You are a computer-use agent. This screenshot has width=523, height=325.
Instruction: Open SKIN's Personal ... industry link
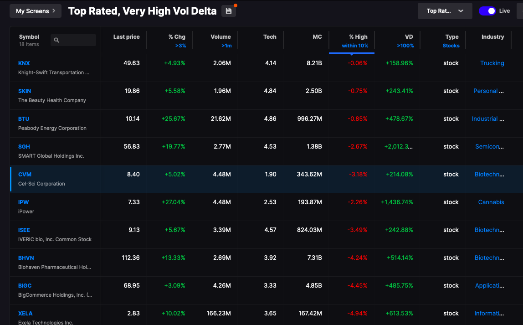point(489,91)
